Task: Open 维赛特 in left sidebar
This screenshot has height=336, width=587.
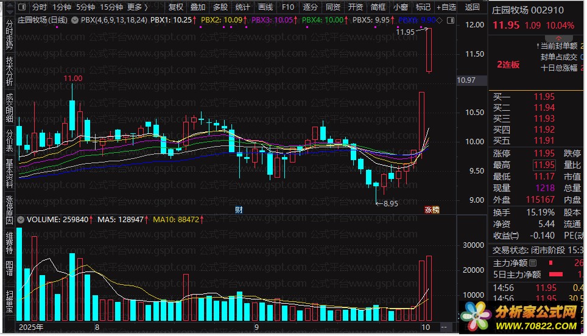Action: (9, 243)
